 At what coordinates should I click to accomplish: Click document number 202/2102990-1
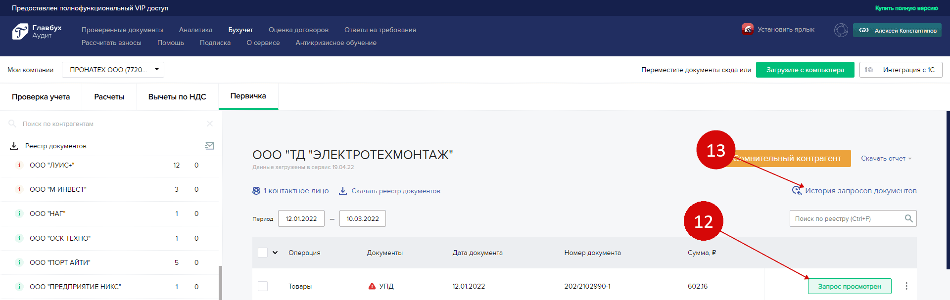coord(587,286)
